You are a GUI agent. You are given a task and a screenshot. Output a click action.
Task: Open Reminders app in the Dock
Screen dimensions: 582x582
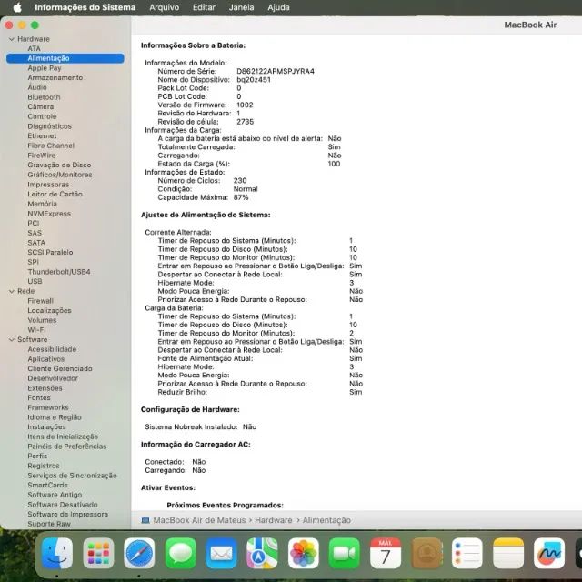[x=467, y=553]
